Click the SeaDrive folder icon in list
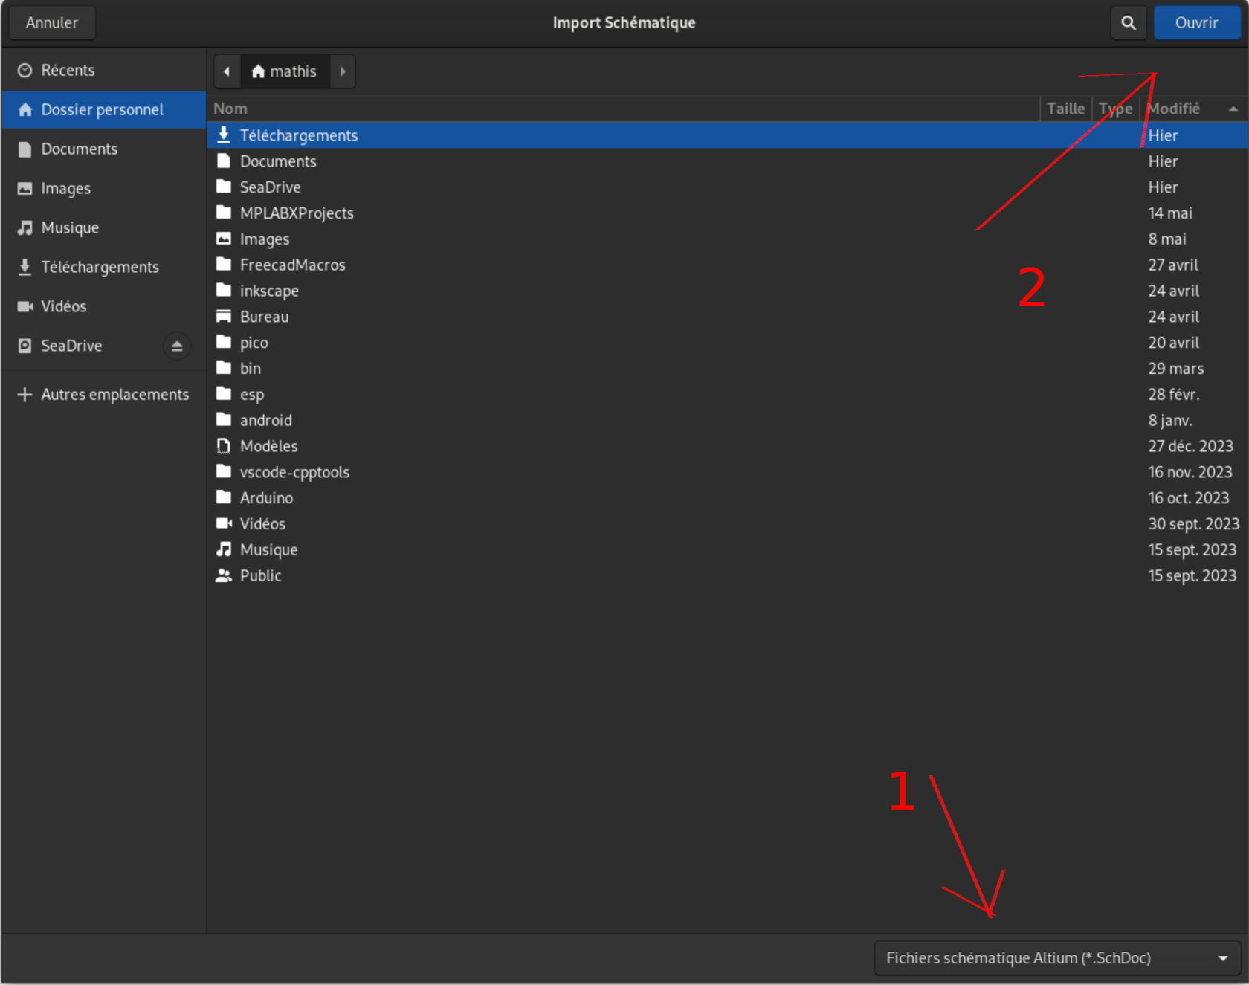The image size is (1249, 985). (223, 187)
